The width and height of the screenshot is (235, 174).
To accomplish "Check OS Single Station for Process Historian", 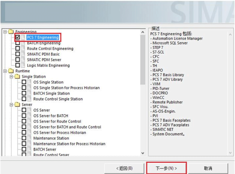I will coord(24,88).
